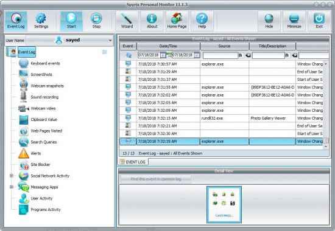This screenshot has width=335, height=231.
Task: Clear the Title/Description filter with eraser icon
Action: pyautogui.click(x=295, y=55)
